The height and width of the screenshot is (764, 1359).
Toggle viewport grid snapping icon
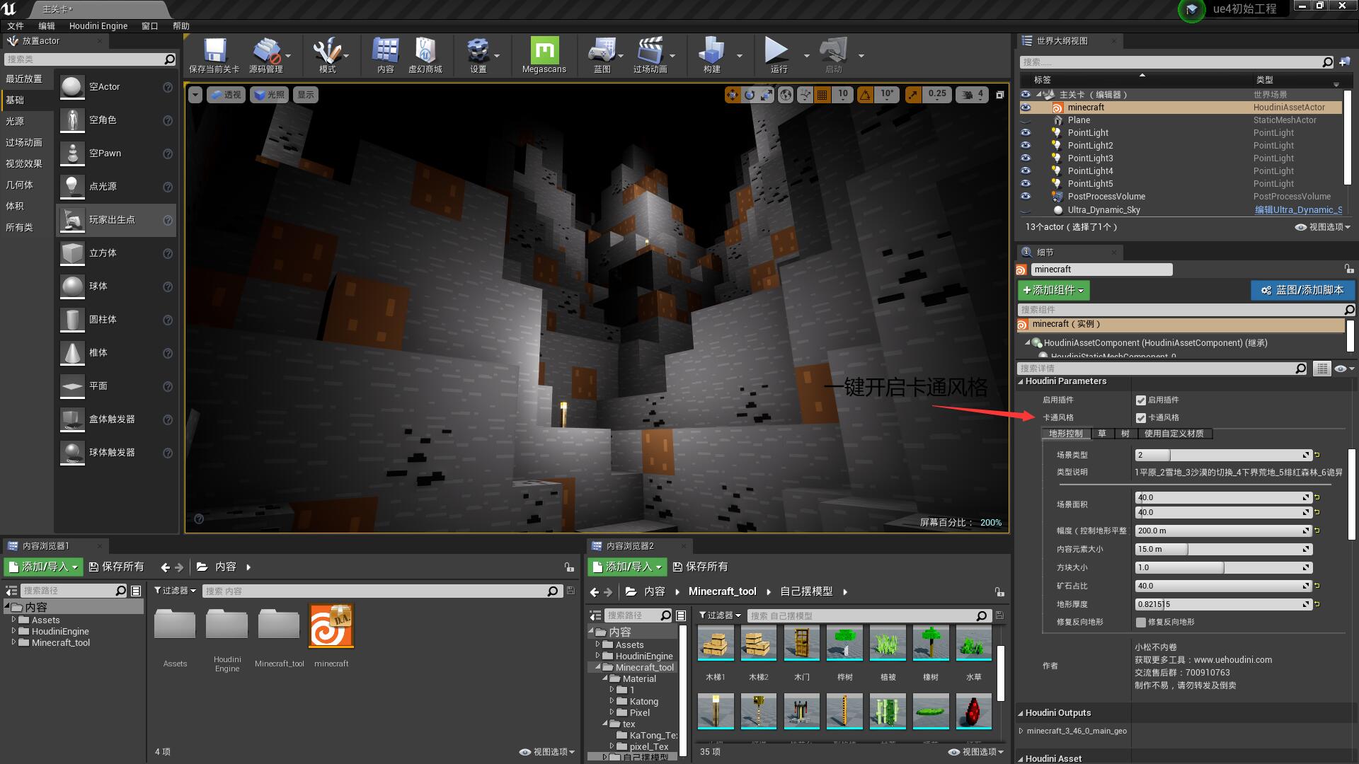tap(822, 94)
